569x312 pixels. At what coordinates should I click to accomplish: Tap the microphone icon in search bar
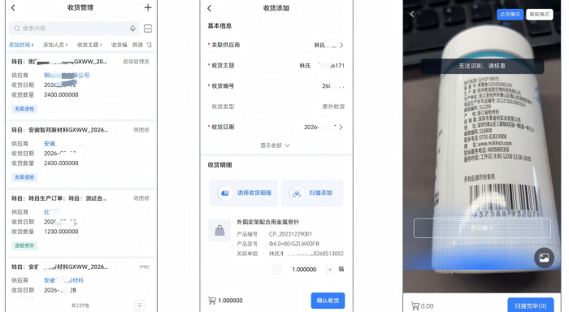pyautogui.click(x=132, y=28)
